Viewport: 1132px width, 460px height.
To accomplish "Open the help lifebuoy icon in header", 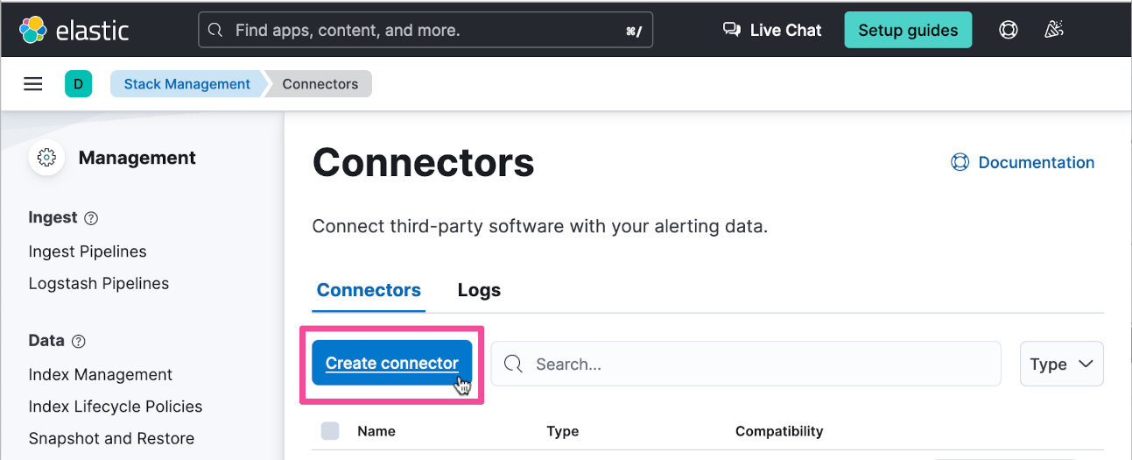I will click(x=1008, y=30).
